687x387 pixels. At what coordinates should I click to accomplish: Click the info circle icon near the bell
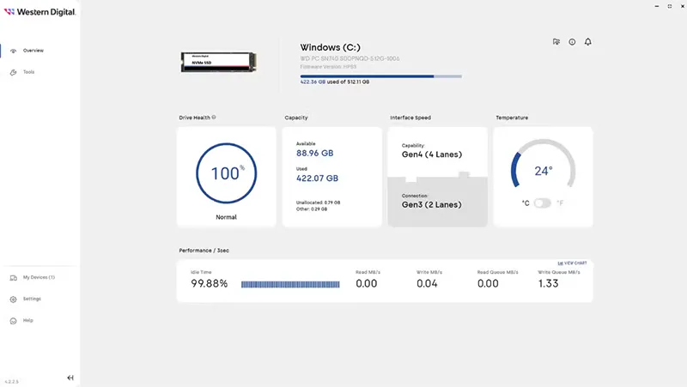572,41
